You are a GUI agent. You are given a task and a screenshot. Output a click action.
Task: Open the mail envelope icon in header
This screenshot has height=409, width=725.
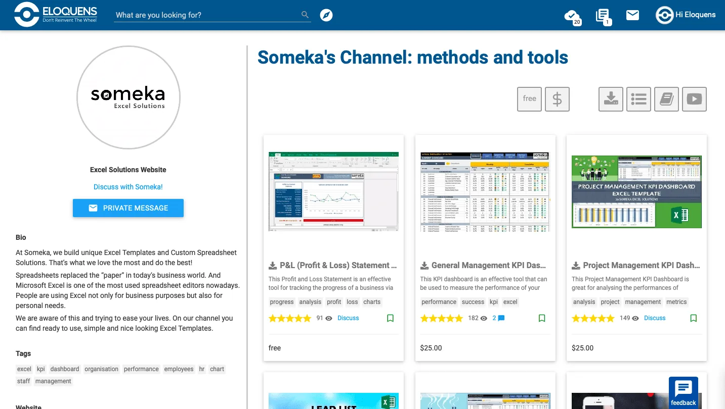[632, 15]
